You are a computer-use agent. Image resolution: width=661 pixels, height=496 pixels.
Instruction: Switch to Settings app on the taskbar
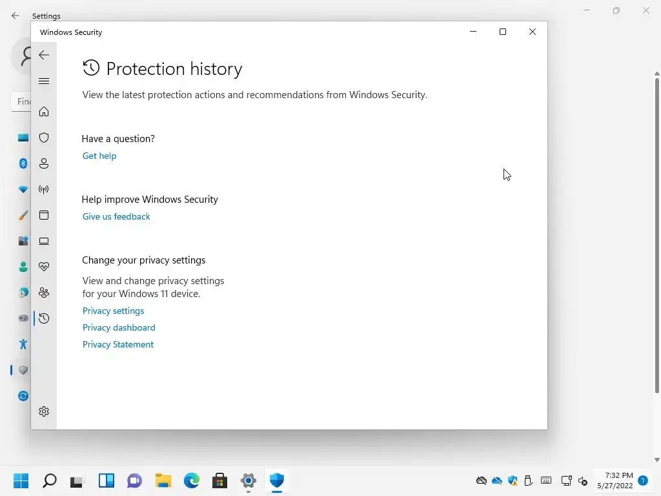click(x=249, y=480)
